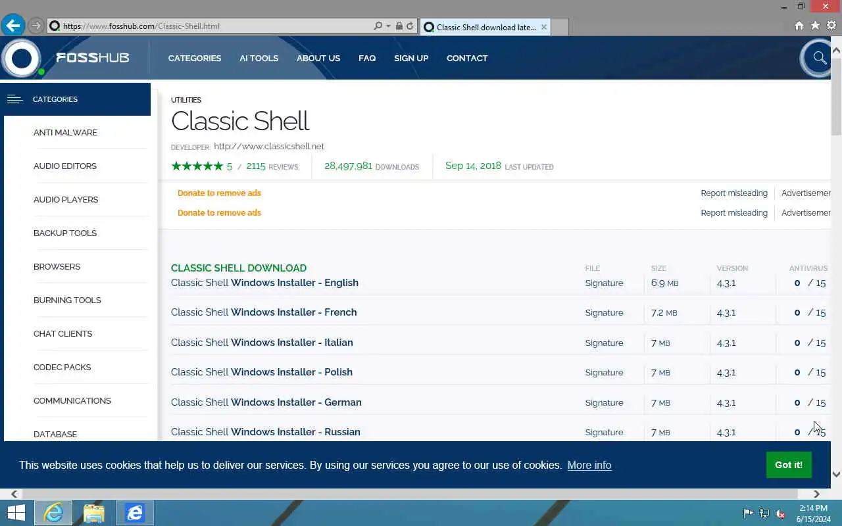Download Windows Installer - German
The width and height of the screenshot is (842, 526).
[266, 402]
